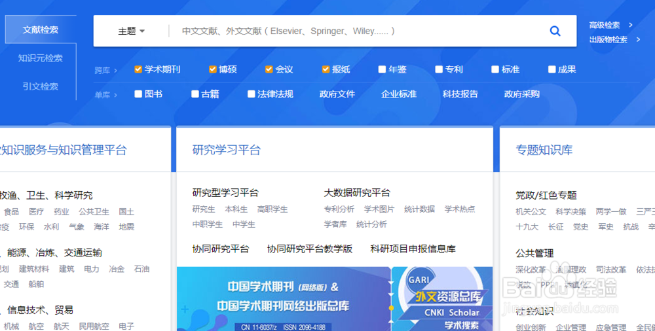Click 研究生 under 研究型学习平台
The height and width of the screenshot is (331, 655).
[204, 209]
